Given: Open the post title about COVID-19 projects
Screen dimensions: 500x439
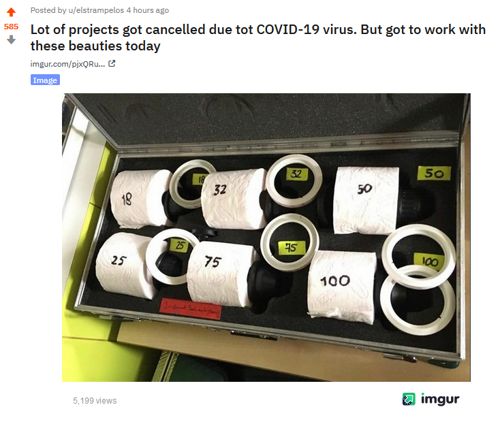Looking at the screenshot, I should pyautogui.click(x=258, y=37).
